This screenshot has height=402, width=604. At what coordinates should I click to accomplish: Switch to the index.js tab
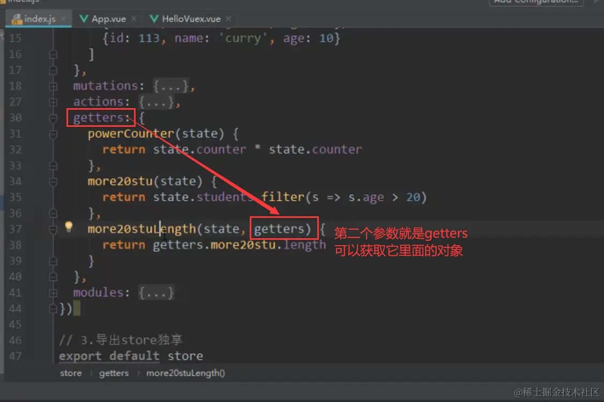(x=39, y=18)
